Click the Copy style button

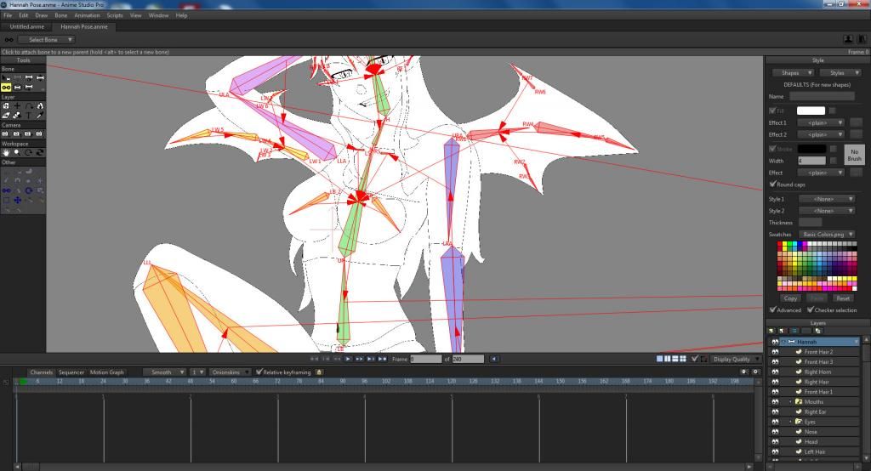(790, 298)
